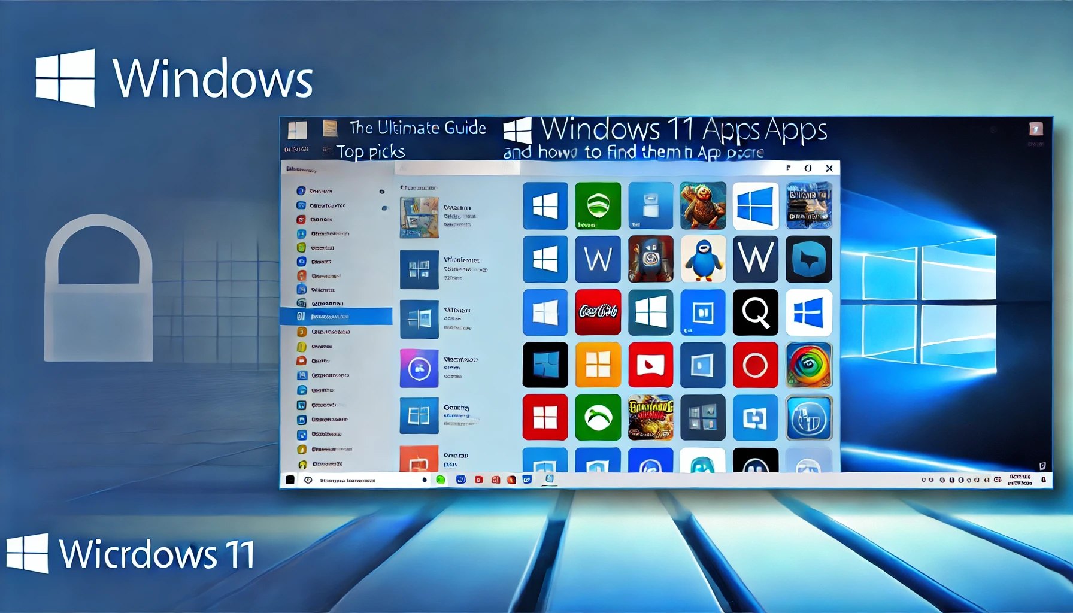Click the black Start button on taskbar
Screen dimensions: 1073x613
pos(290,480)
